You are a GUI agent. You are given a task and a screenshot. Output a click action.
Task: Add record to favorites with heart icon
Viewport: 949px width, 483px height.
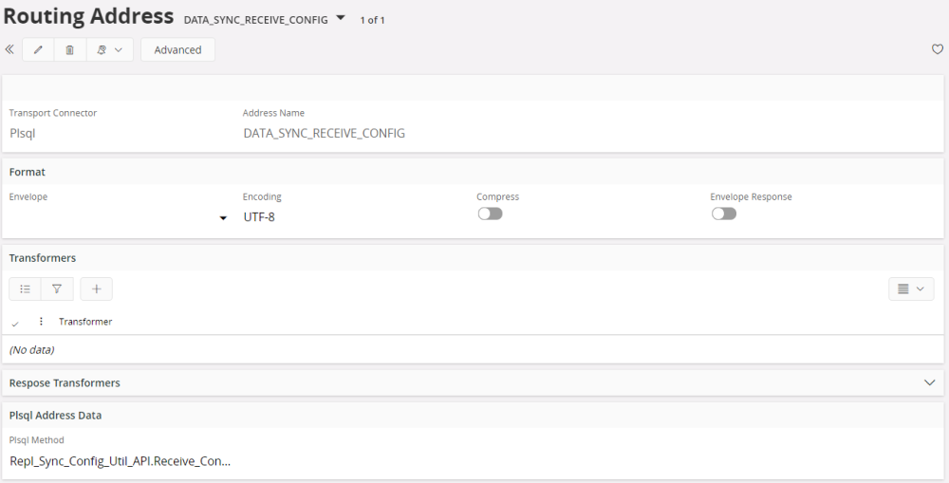click(x=938, y=50)
